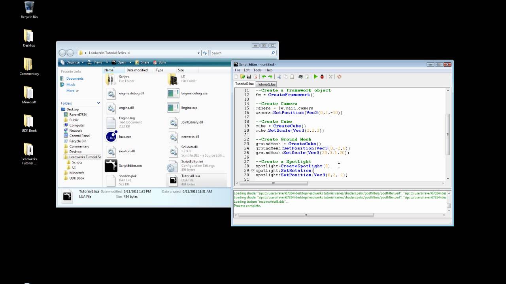
Task: Click the Explorer refresh button next to the address bar
Action: pos(205,53)
